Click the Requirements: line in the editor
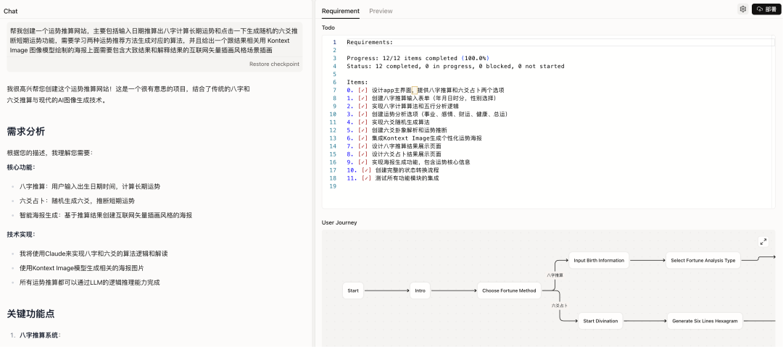This screenshot has height=347, width=783. pos(370,43)
